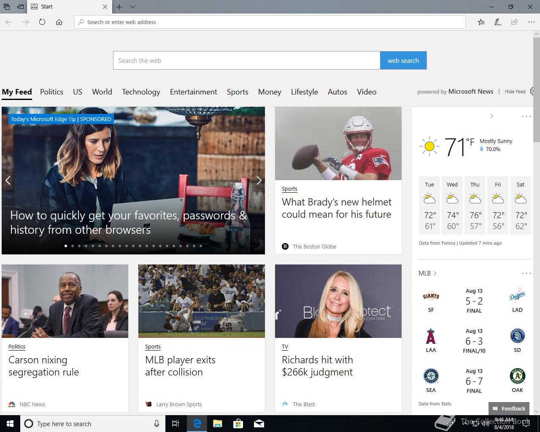Click the address bar field
Viewport: 540px width, 432px height.
point(270,22)
